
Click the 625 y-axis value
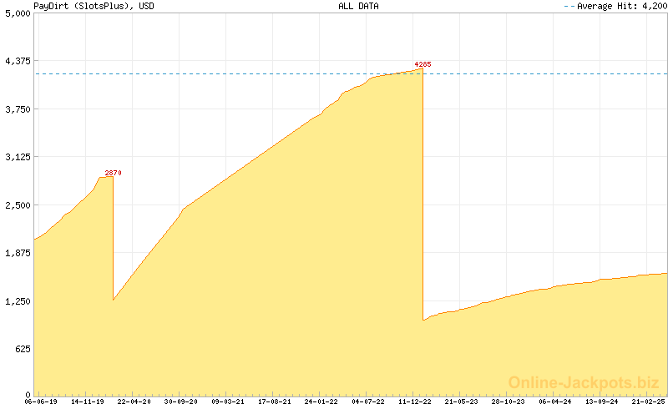[x=20, y=349]
